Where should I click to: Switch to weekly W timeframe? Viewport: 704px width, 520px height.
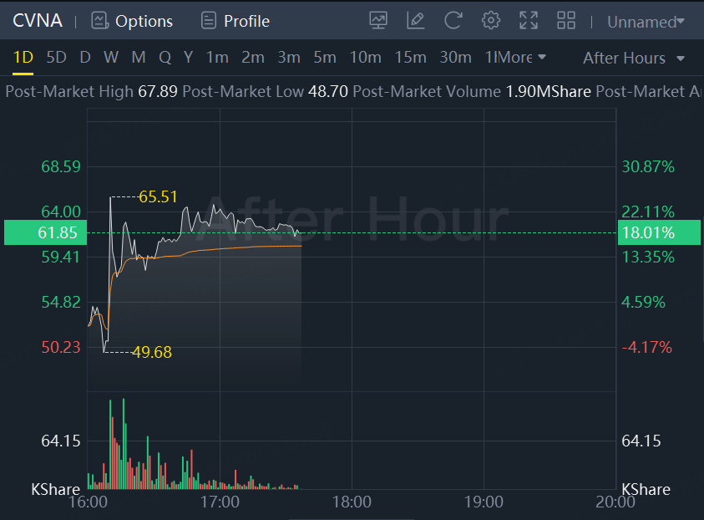(111, 58)
